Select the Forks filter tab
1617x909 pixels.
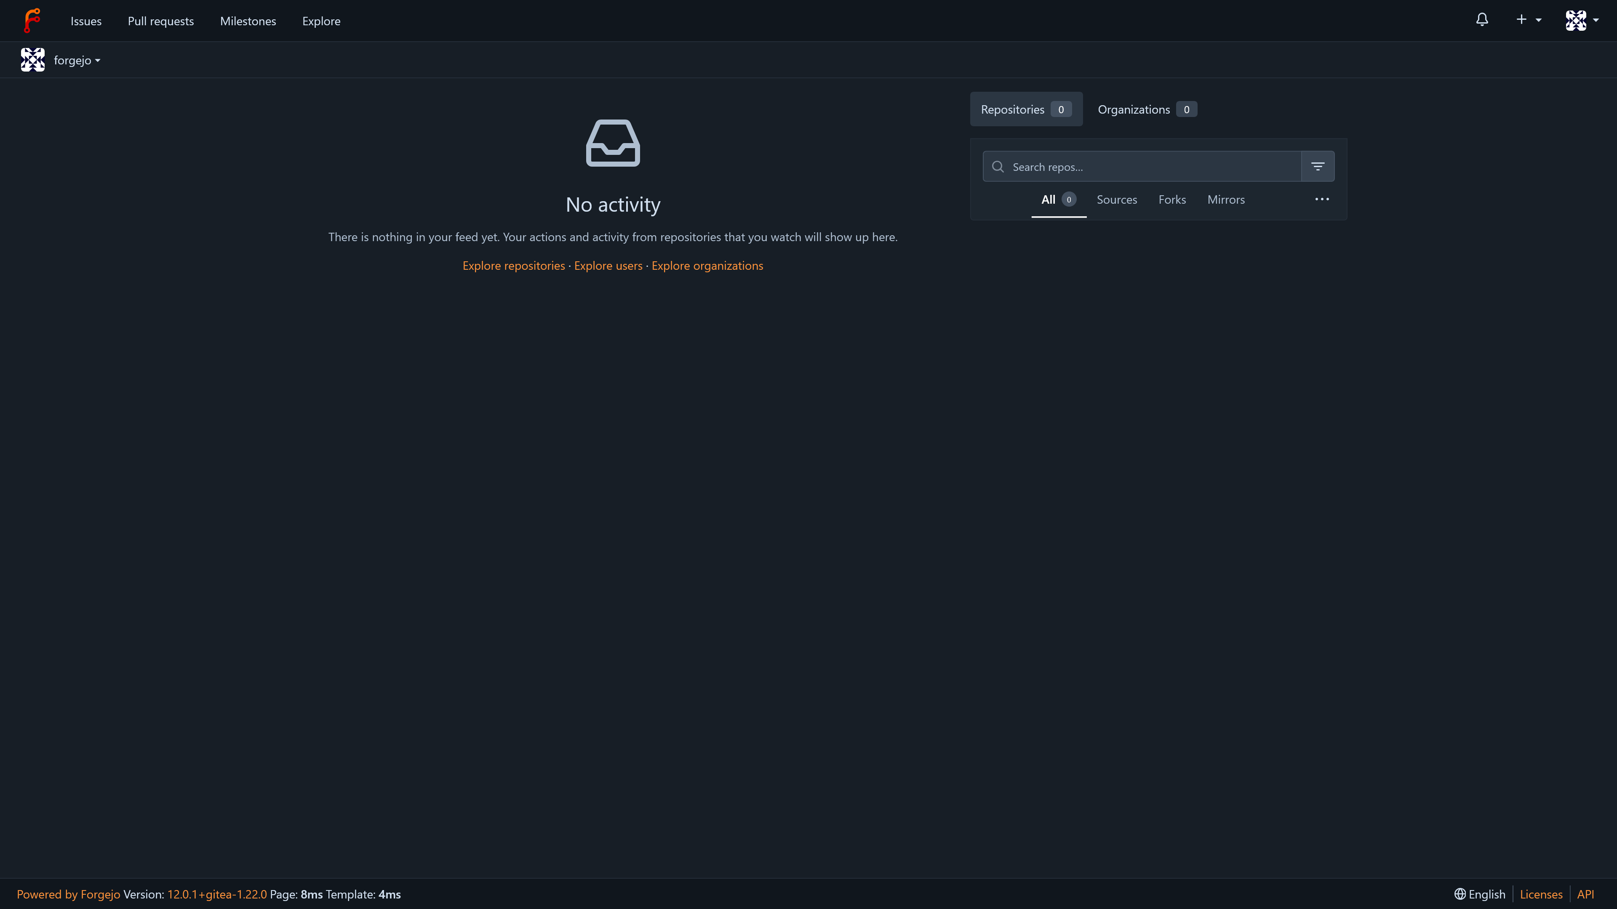[1172, 199]
